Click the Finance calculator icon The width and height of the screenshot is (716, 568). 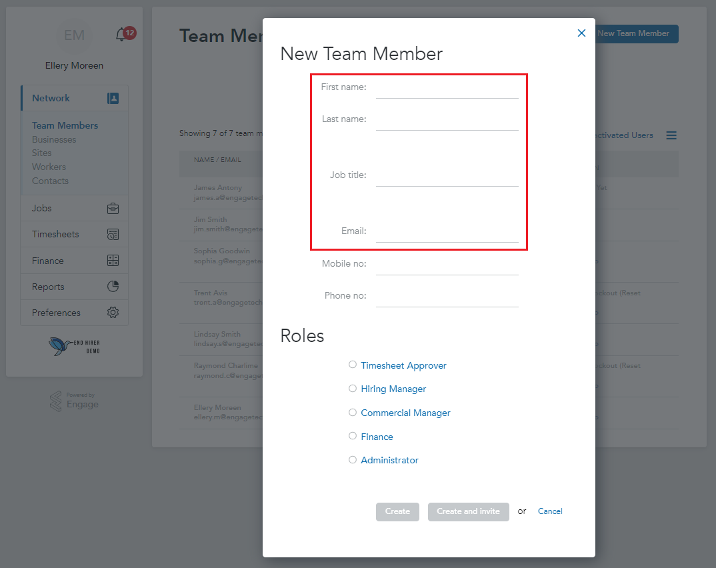[113, 261]
